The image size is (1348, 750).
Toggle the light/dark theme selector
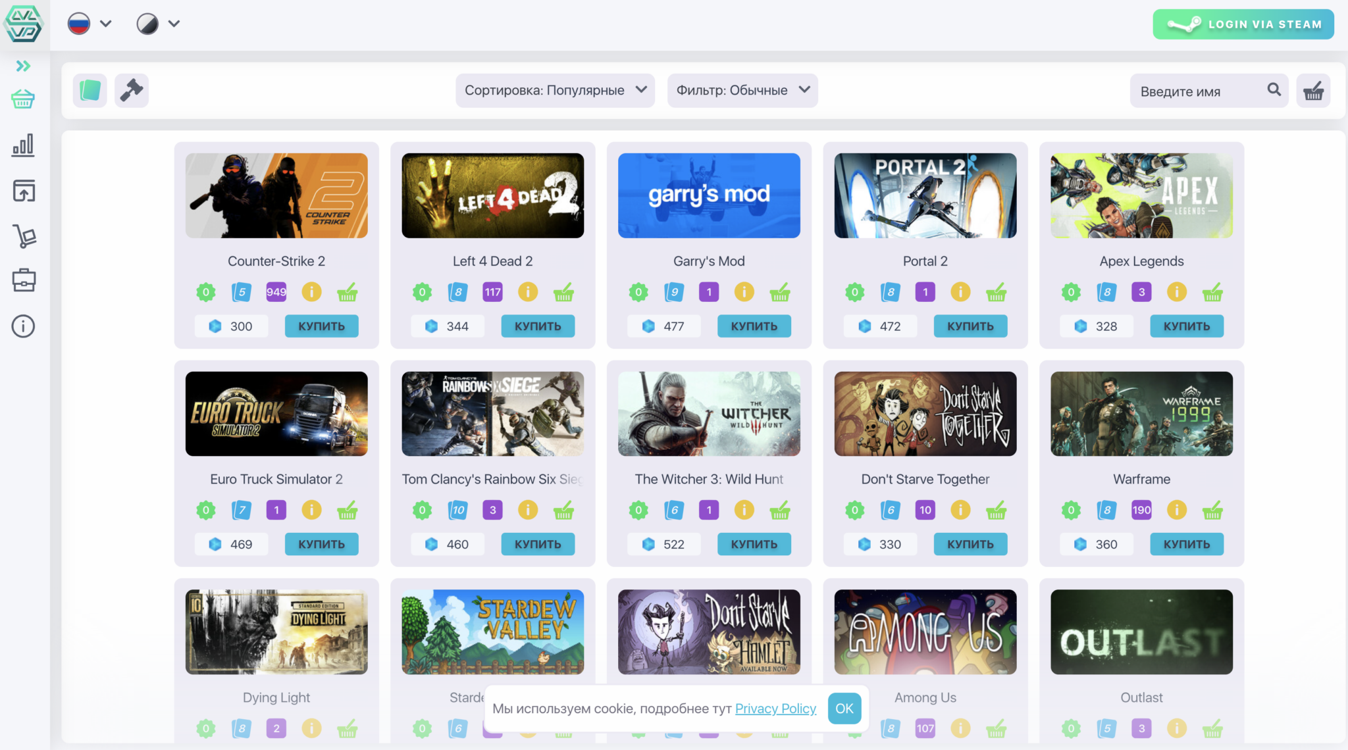[x=157, y=24]
